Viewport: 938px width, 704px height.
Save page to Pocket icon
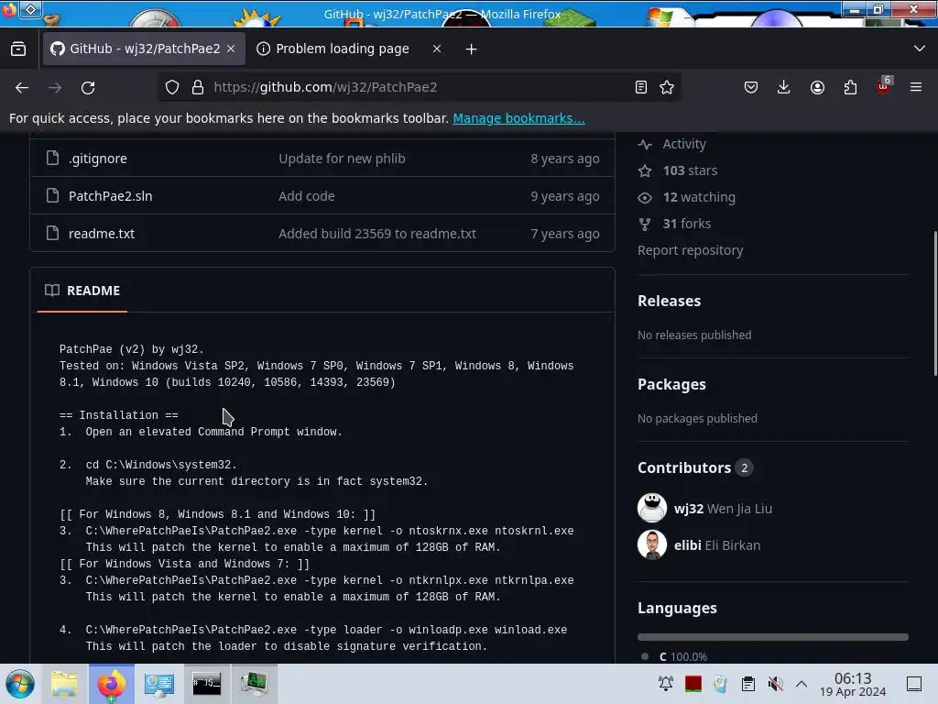tap(751, 87)
